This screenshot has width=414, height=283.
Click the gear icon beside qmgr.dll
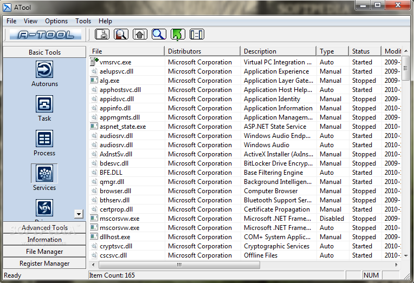click(x=94, y=181)
